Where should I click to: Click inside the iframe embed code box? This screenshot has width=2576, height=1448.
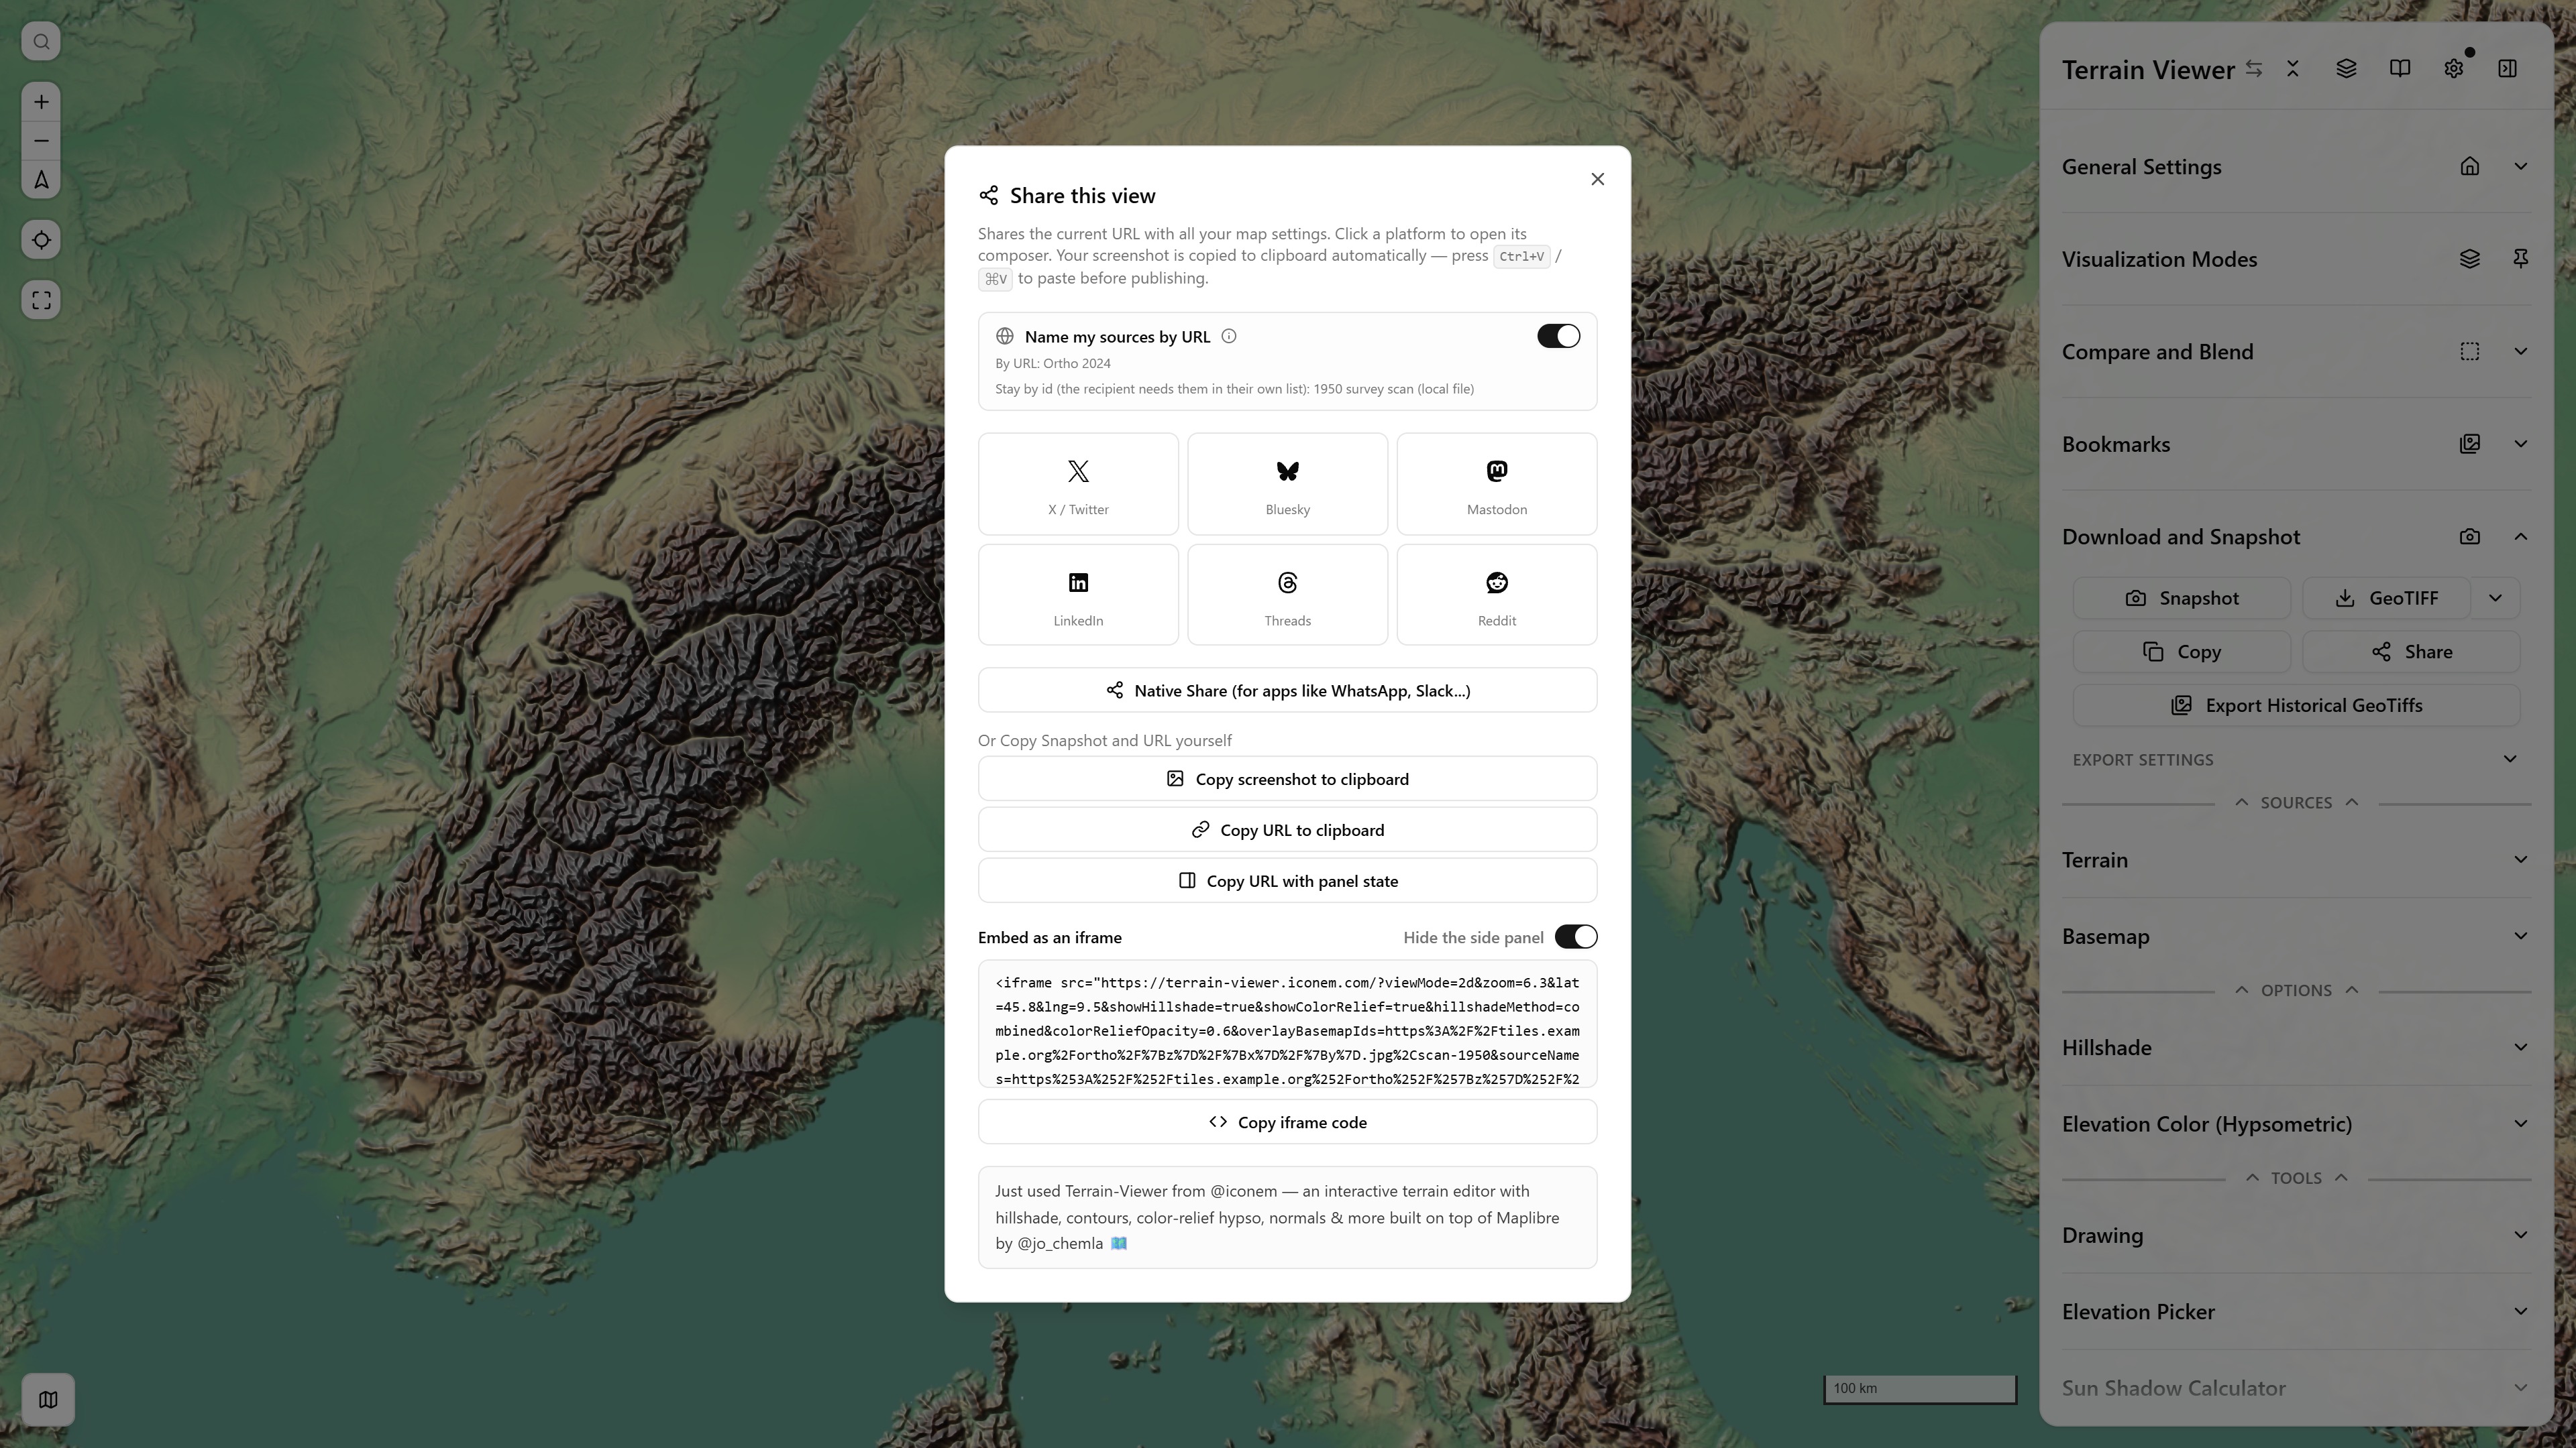tap(1287, 1024)
